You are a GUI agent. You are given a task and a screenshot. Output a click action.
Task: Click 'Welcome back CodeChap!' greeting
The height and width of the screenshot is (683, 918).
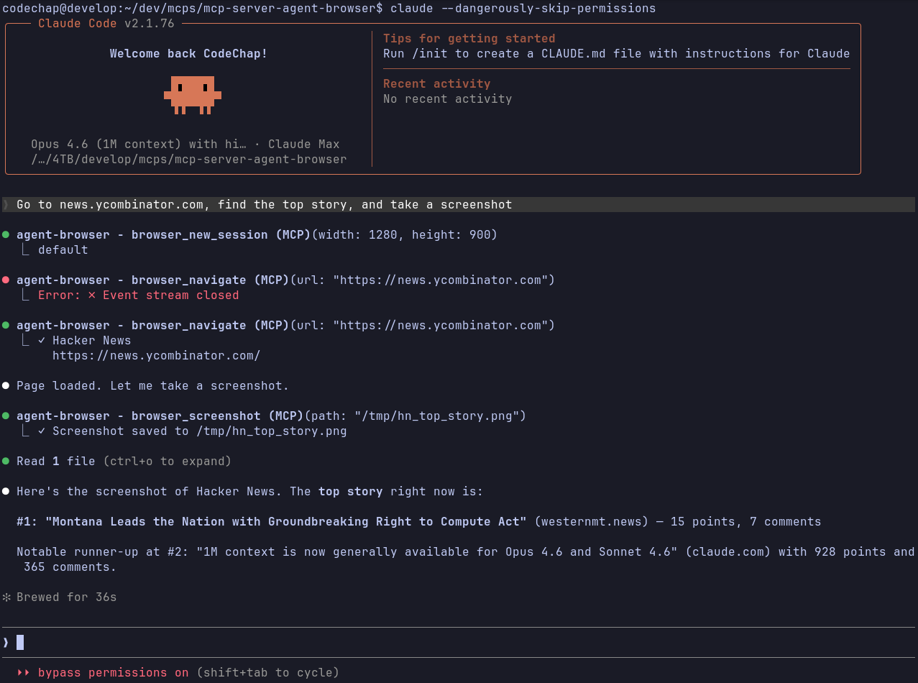pyautogui.click(x=189, y=54)
